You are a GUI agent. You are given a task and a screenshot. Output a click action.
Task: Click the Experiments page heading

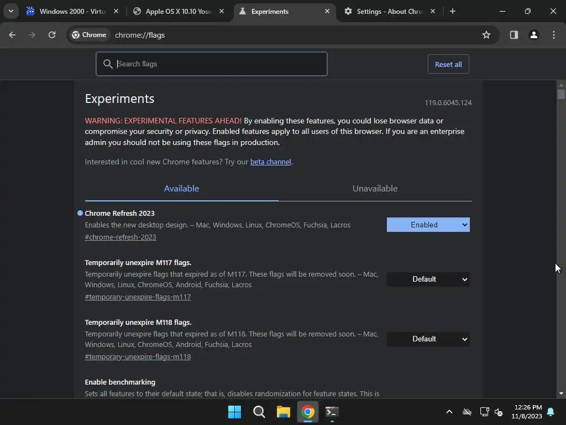pos(119,99)
